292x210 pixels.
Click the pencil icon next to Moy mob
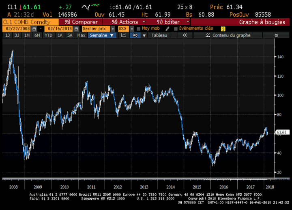tap(167, 29)
